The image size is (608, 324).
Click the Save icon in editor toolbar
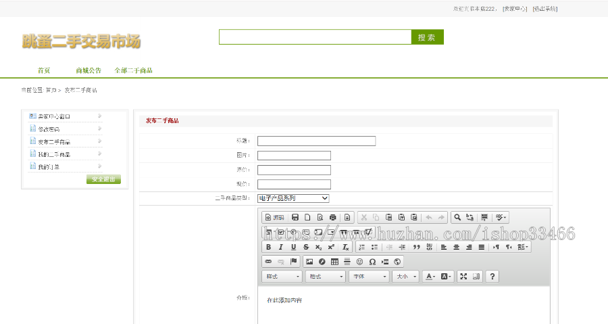(x=295, y=217)
